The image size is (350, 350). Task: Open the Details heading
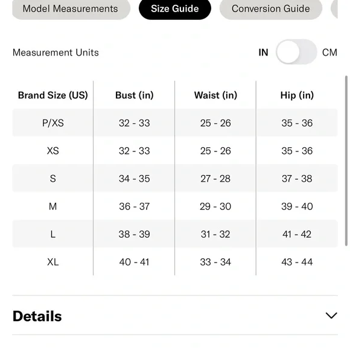(37, 316)
